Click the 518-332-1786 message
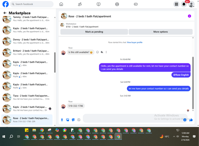Image resolution: width=199 pixels, height=146 pixels. tap(76, 106)
